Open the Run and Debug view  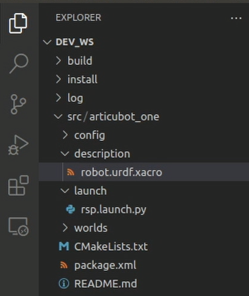[x=18, y=145]
